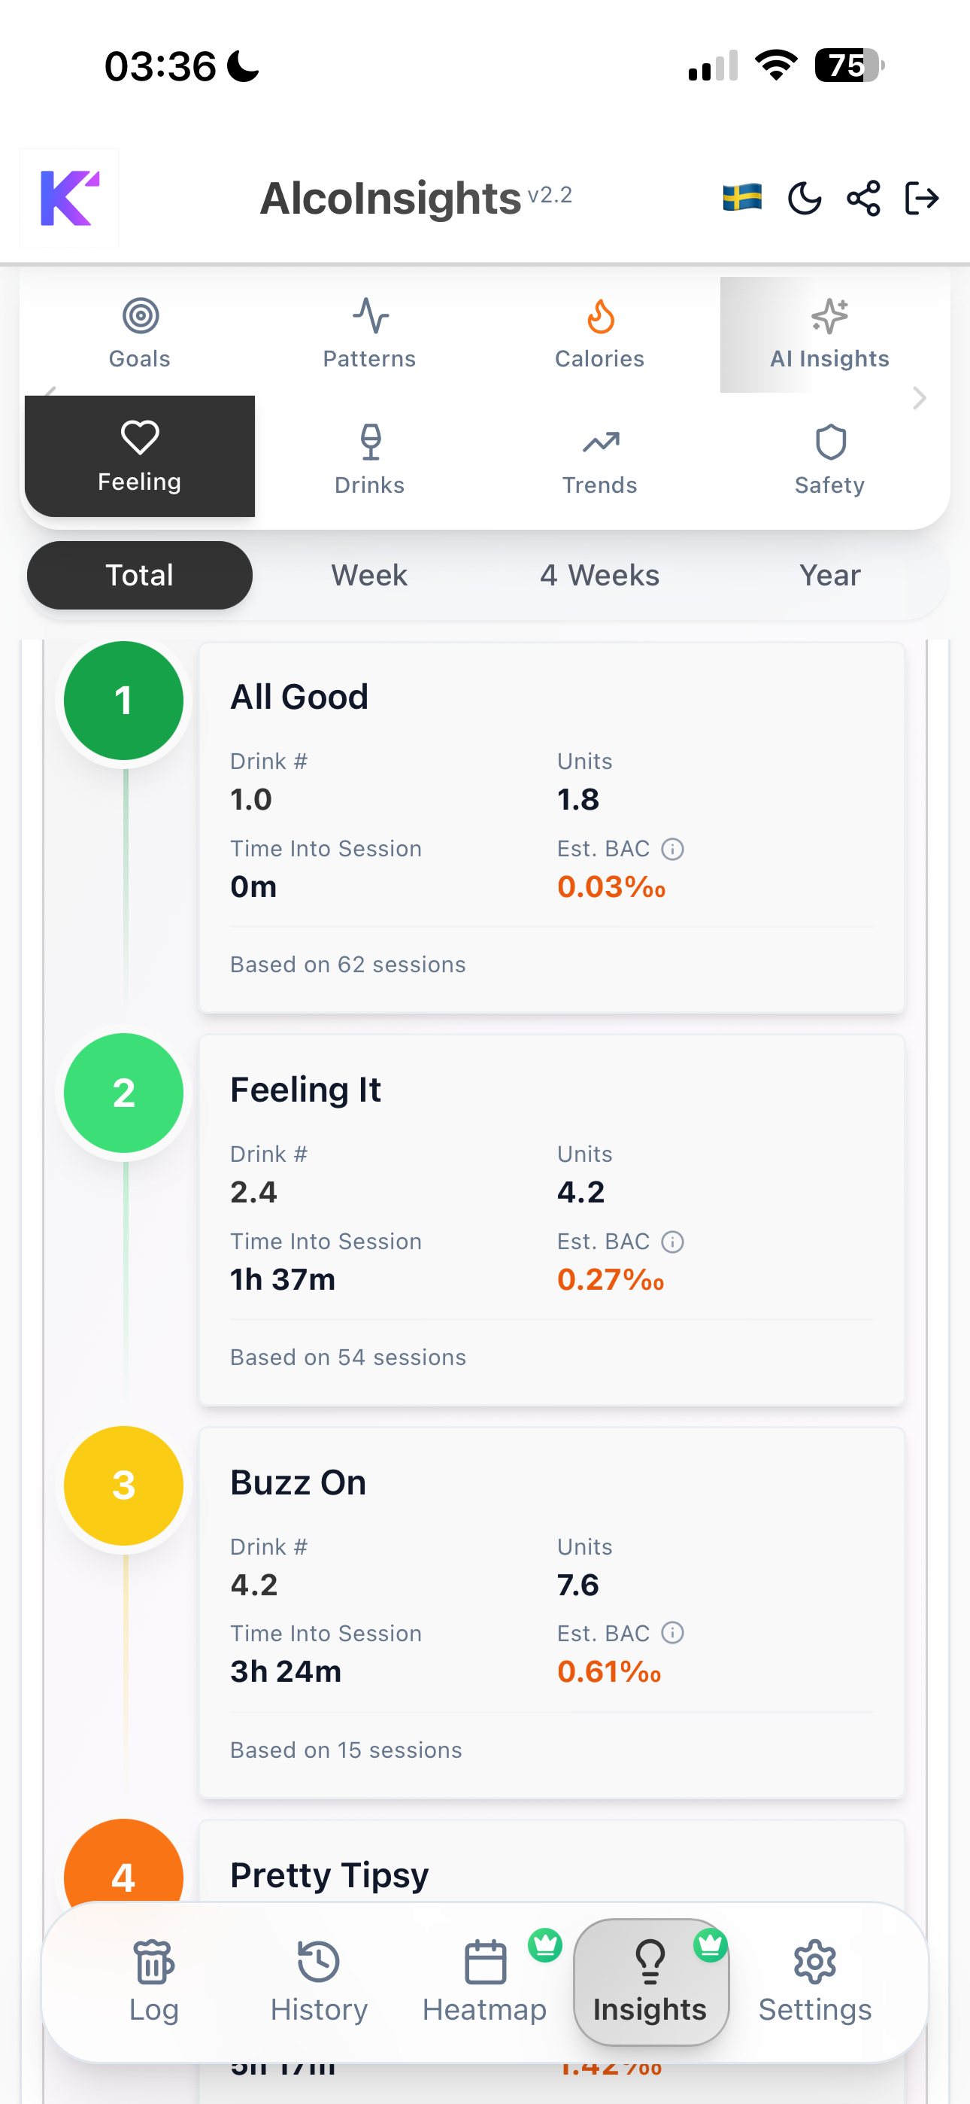Toggle dark mode with the moon icon
Image resolution: width=970 pixels, height=2104 pixels.
point(803,197)
